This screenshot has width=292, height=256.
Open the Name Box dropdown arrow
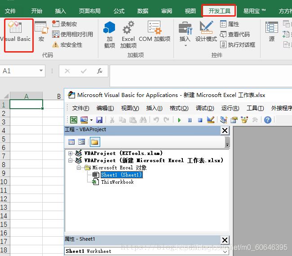[41, 71]
